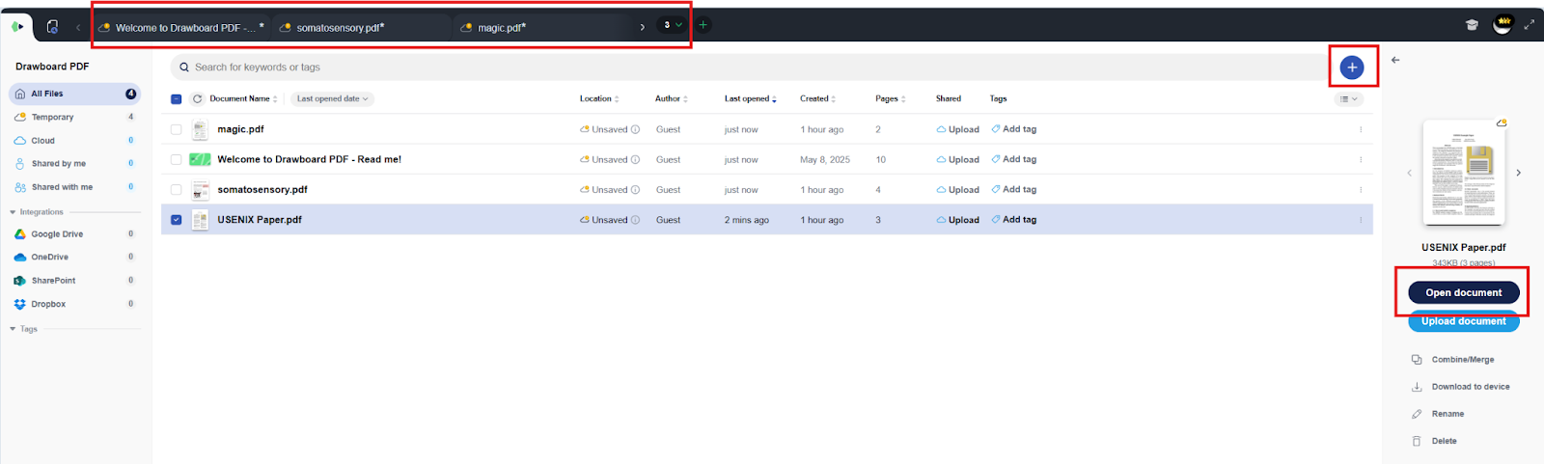Open the user profile avatar
Image resolution: width=1544 pixels, height=464 pixels.
pos(1503,25)
